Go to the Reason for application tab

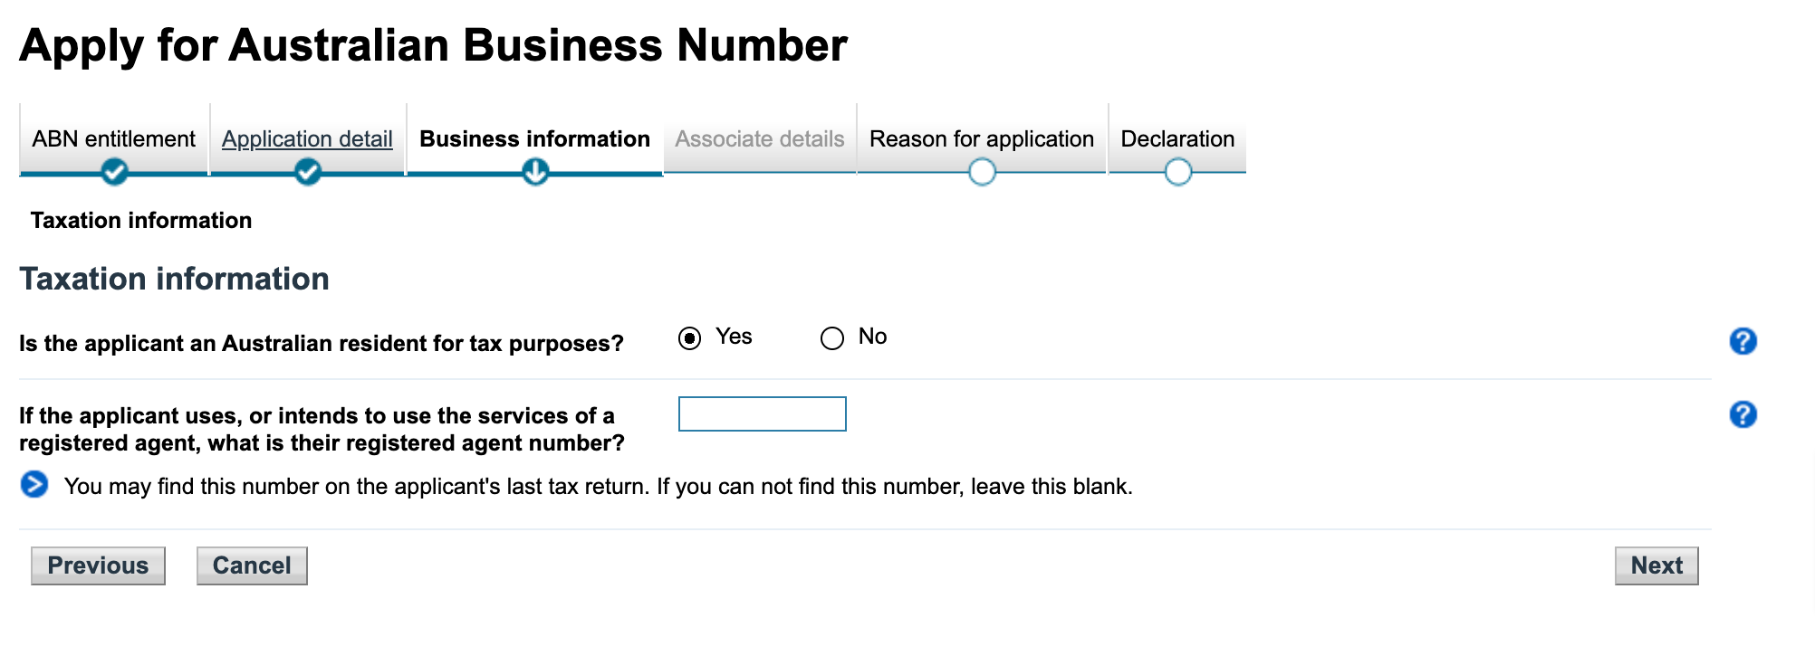coord(981,138)
